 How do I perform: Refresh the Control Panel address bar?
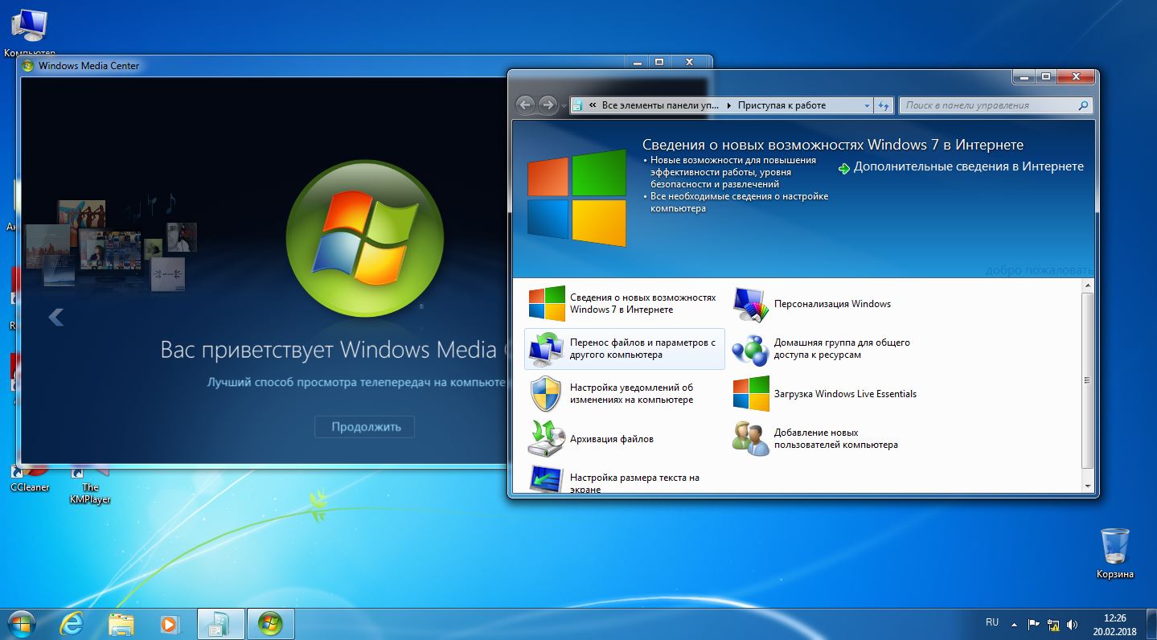click(884, 105)
